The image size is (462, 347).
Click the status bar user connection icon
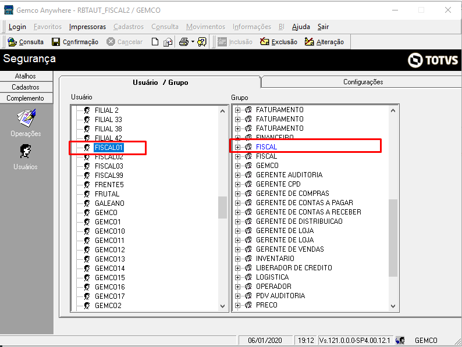click(x=400, y=341)
